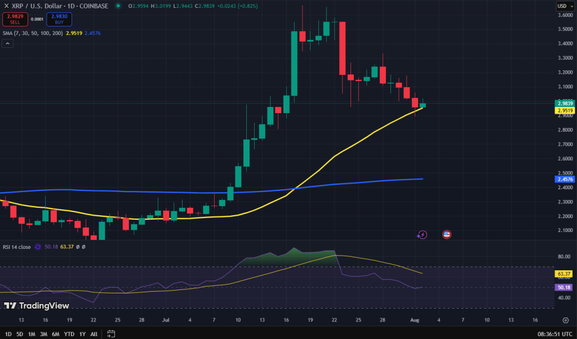577x339 pixels.
Task: Select the 1D time range
Action: tap(8, 334)
